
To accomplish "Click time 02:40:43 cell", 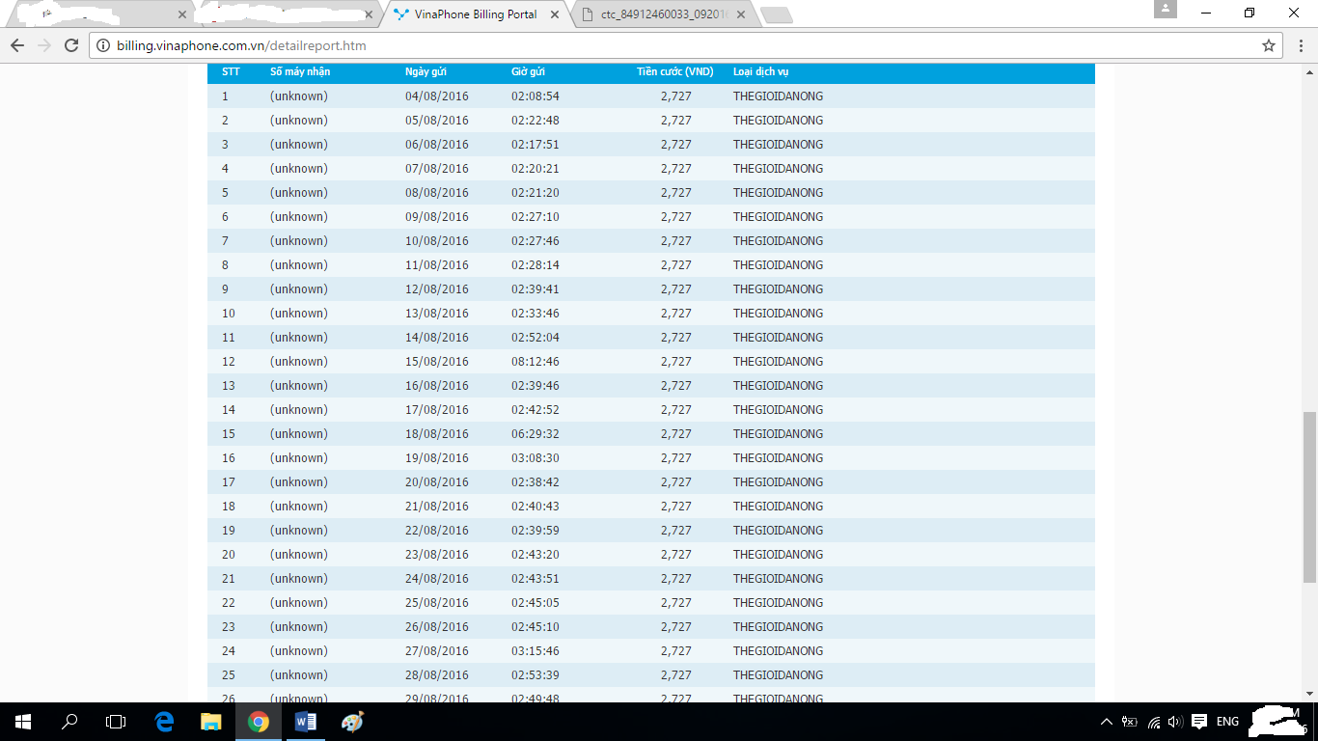I will [x=535, y=507].
